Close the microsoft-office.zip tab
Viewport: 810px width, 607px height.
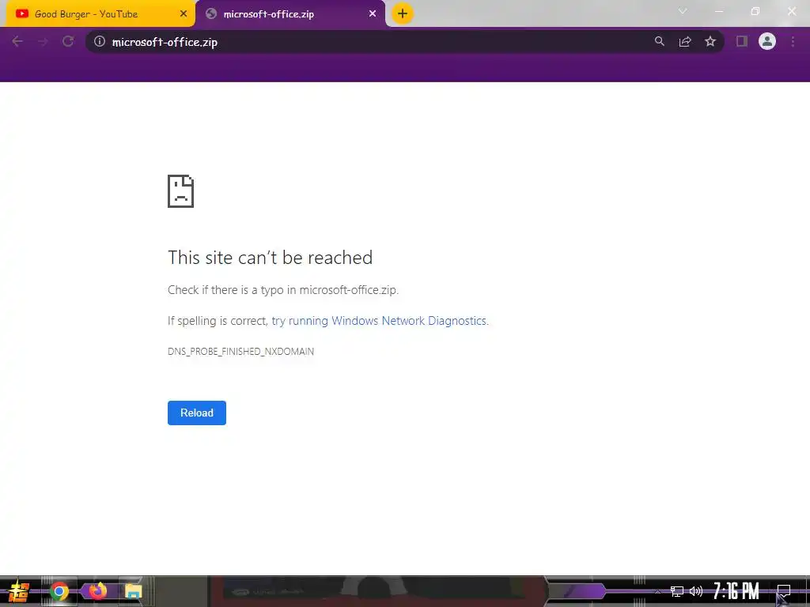pos(373,14)
